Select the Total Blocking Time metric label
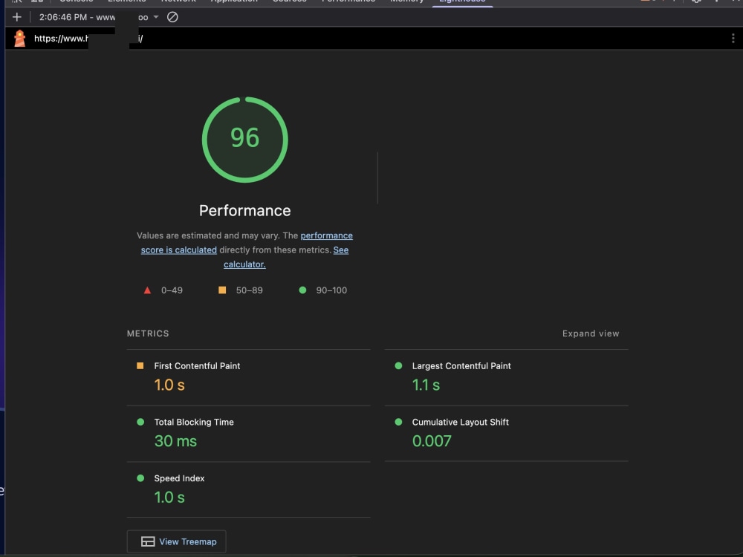The width and height of the screenshot is (743, 557). [x=194, y=422]
